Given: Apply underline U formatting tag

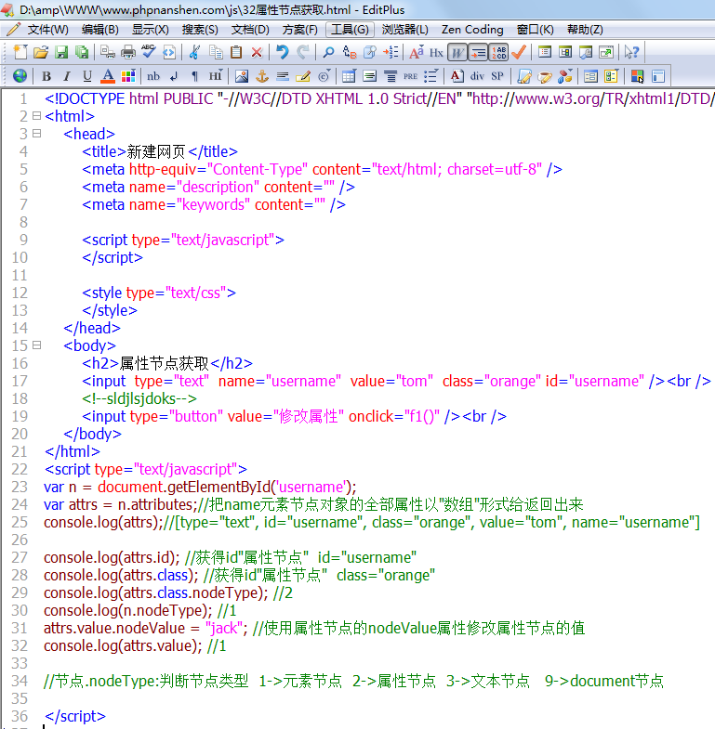Looking at the screenshot, I should (x=87, y=76).
